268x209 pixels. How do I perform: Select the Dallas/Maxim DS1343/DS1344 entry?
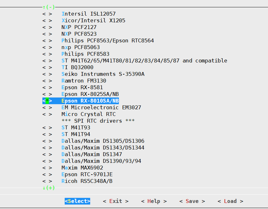103,148
